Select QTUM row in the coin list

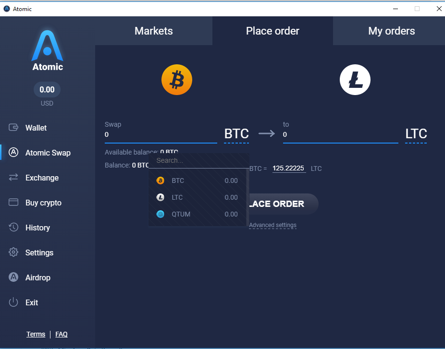pos(197,214)
